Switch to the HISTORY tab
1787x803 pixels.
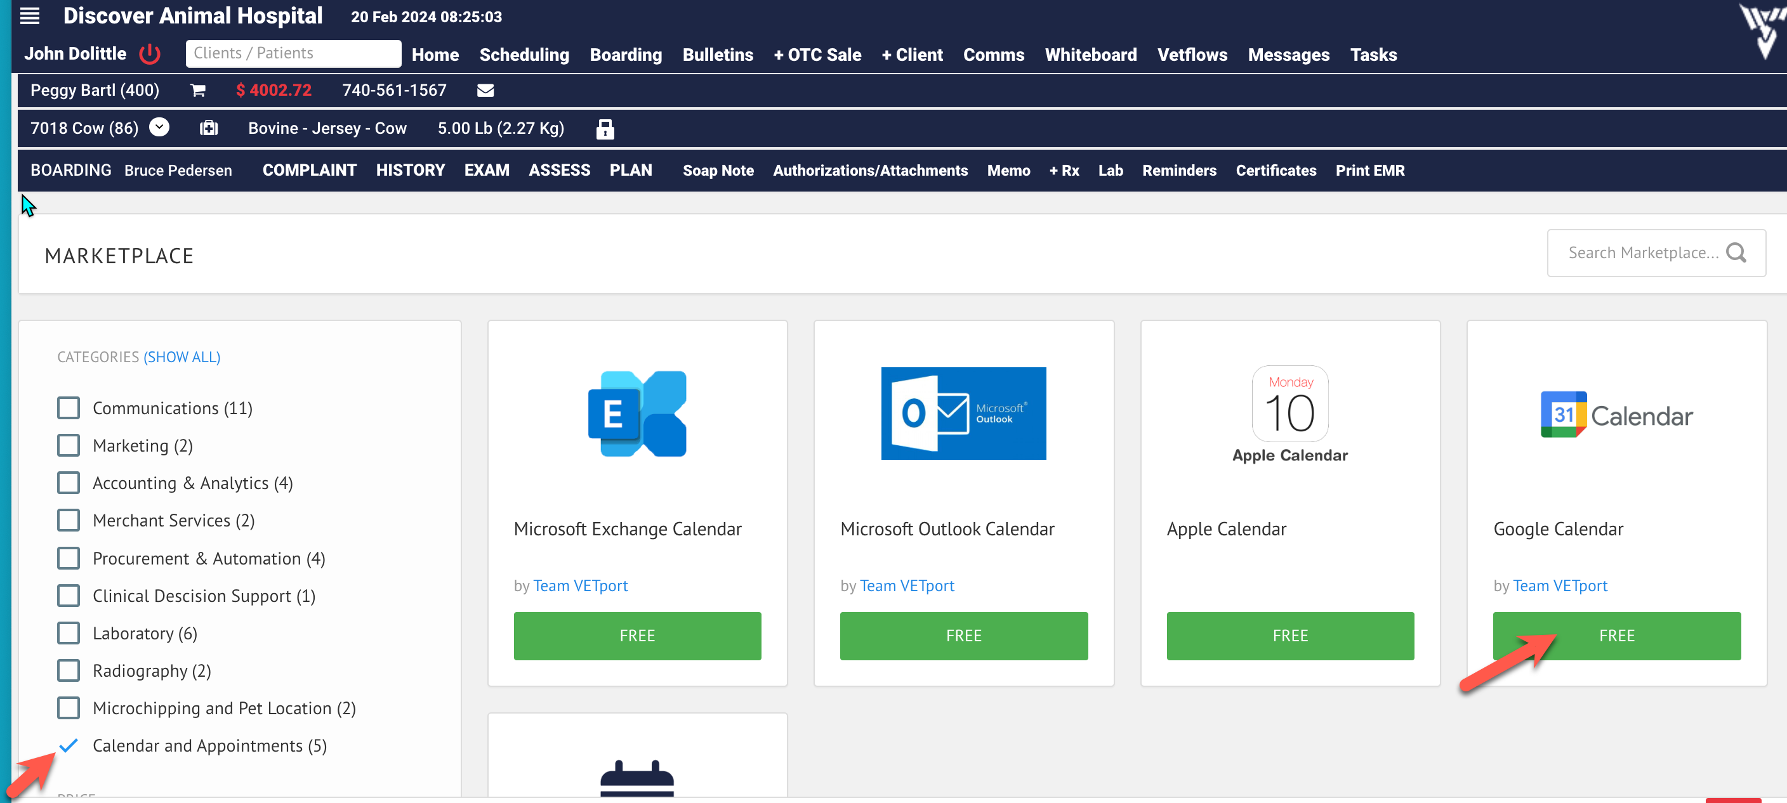click(410, 170)
